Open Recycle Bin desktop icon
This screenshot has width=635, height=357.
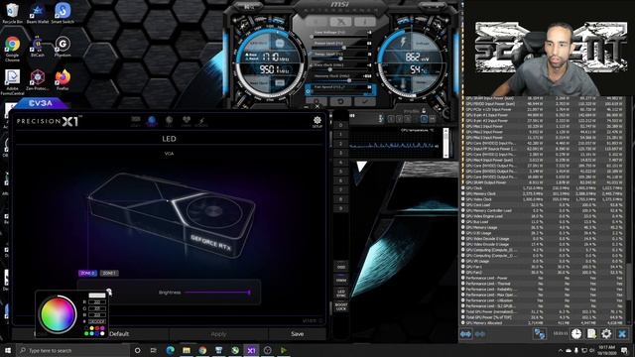pos(13,13)
